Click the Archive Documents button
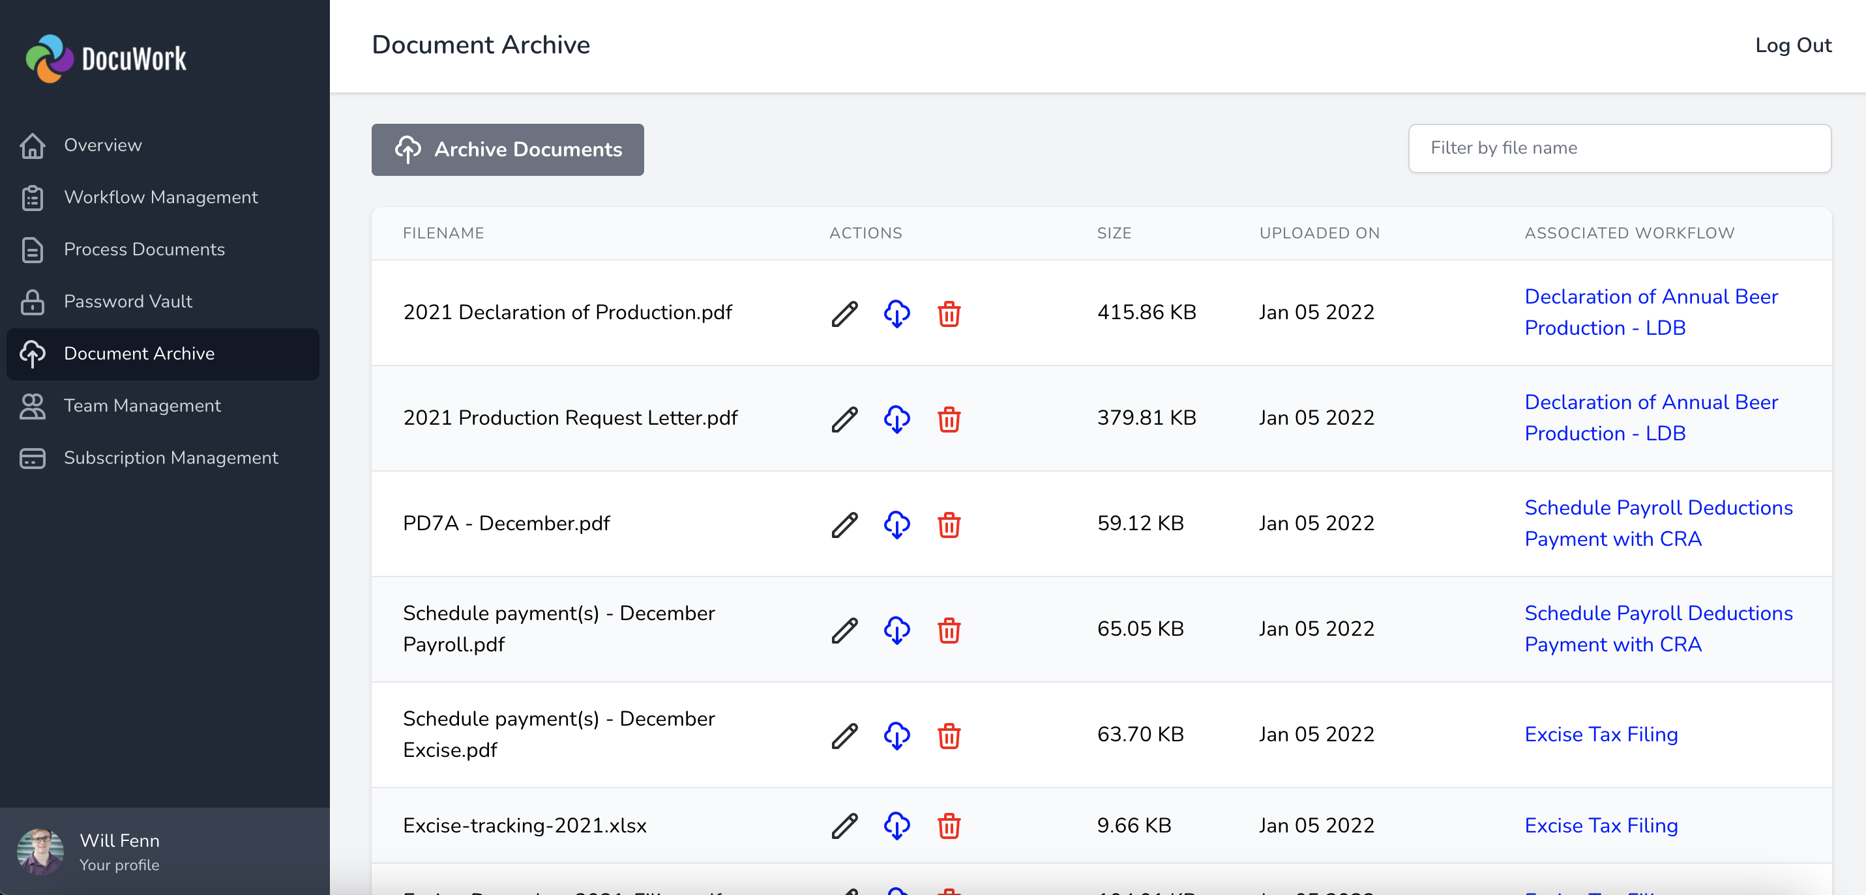This screenshot has width=1866, height=895. [x=507, y=149]
